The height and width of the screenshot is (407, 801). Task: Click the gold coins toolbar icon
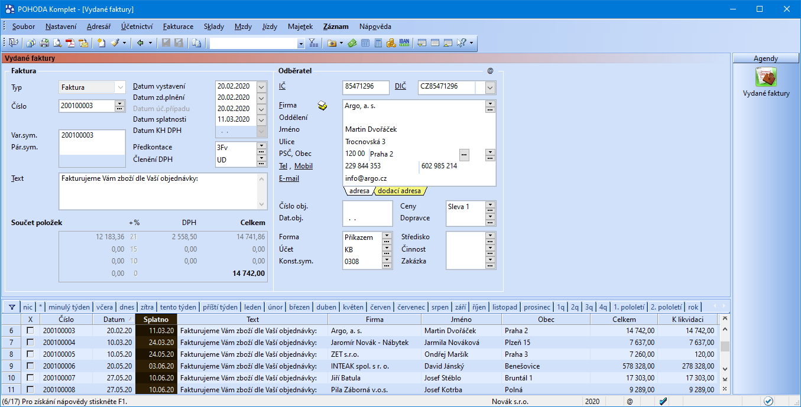pos(391,43)
